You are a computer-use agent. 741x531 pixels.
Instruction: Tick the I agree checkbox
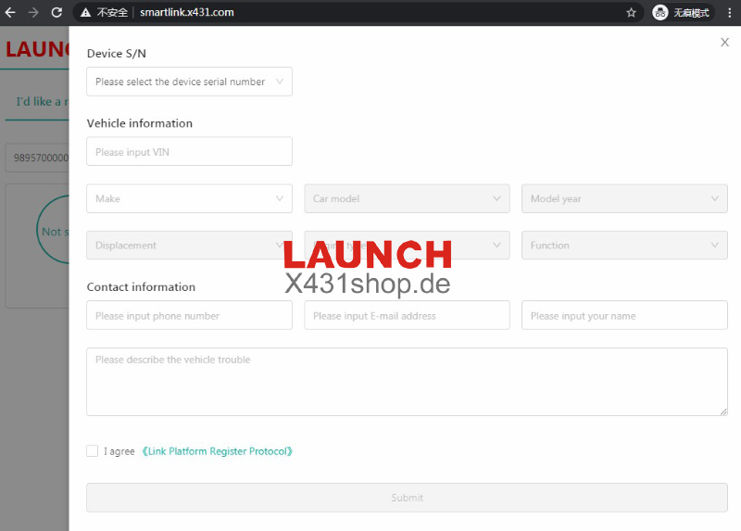[92, 451]
